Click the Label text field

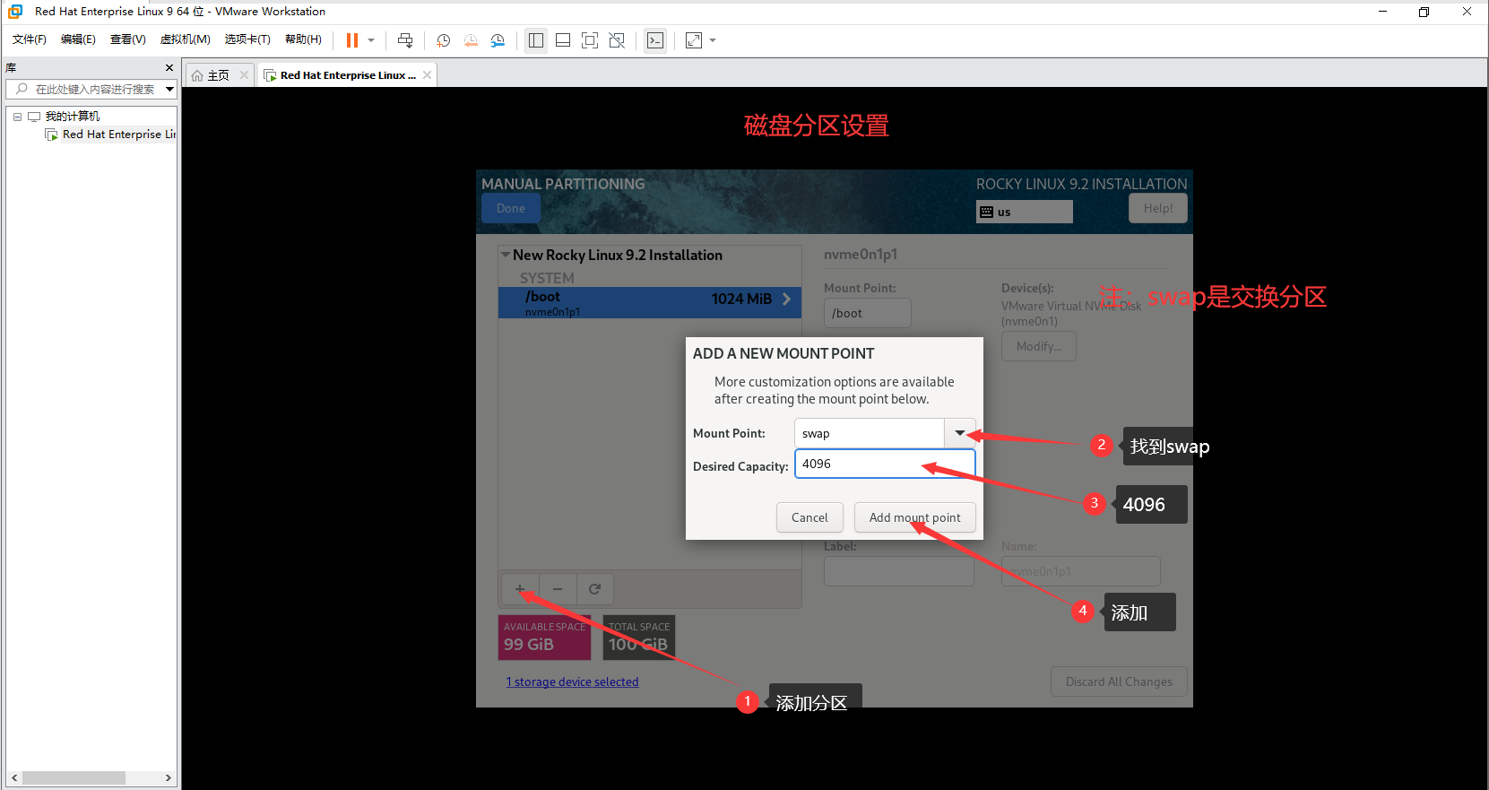tap(899, 571)
